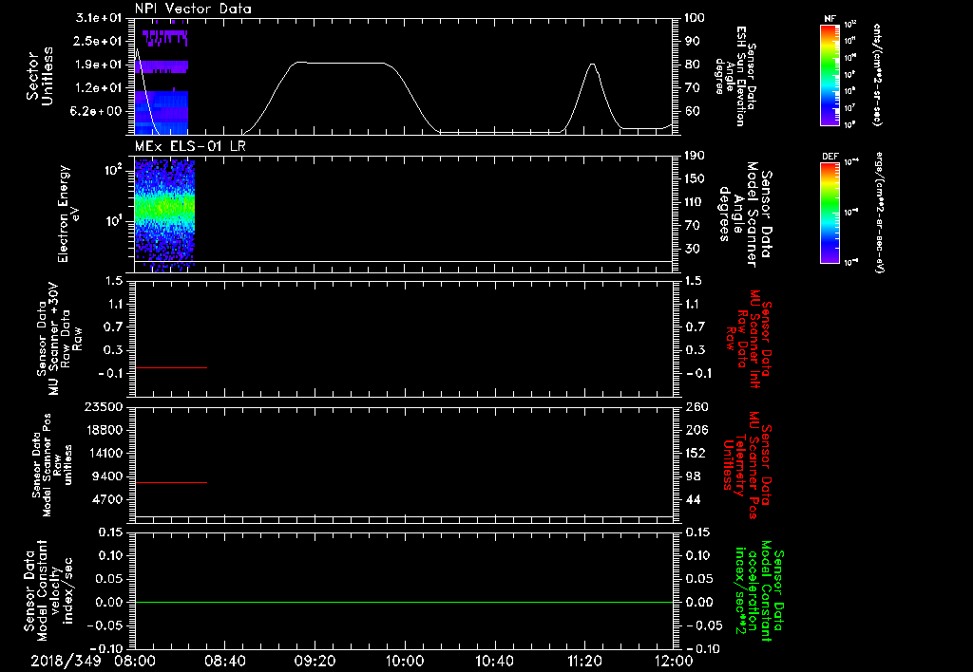The height and width of the screenshot is (672, 973).
Task: Click the green zero line in velocity panel
Action: 404,602
